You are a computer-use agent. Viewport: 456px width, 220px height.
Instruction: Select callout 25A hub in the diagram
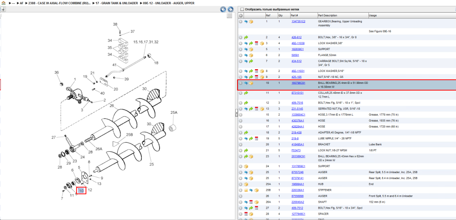pyautogui.click(x=174, y=112)
